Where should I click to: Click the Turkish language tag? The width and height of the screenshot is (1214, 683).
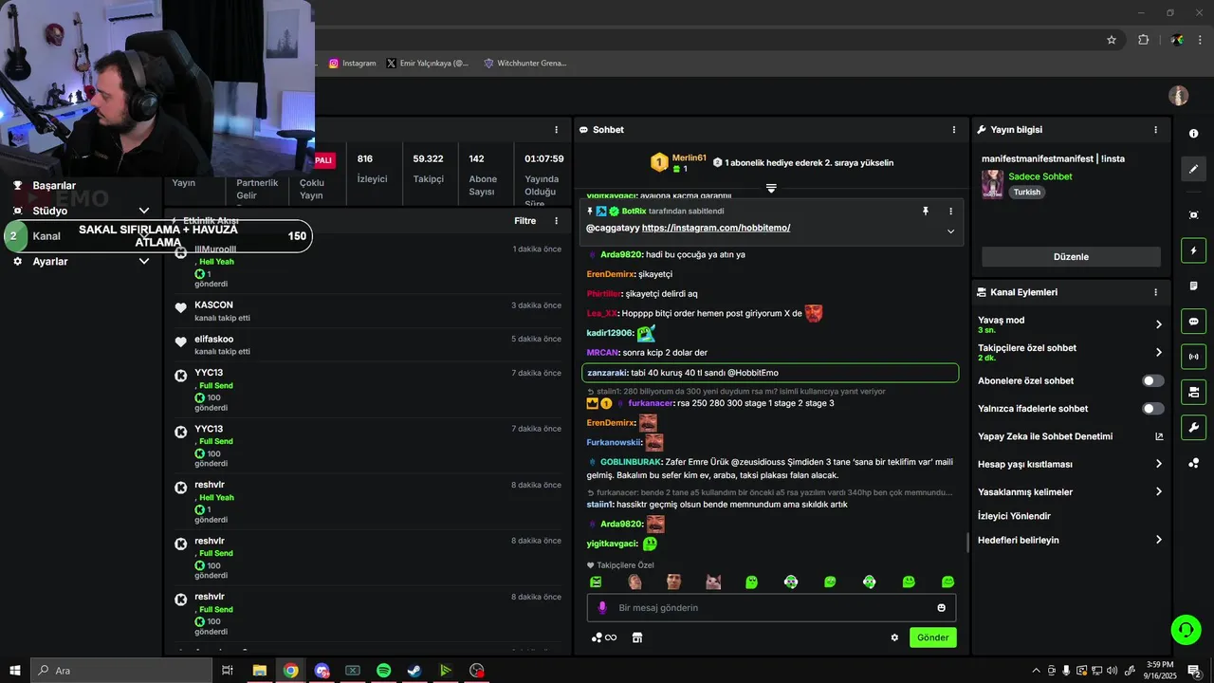1026,193
